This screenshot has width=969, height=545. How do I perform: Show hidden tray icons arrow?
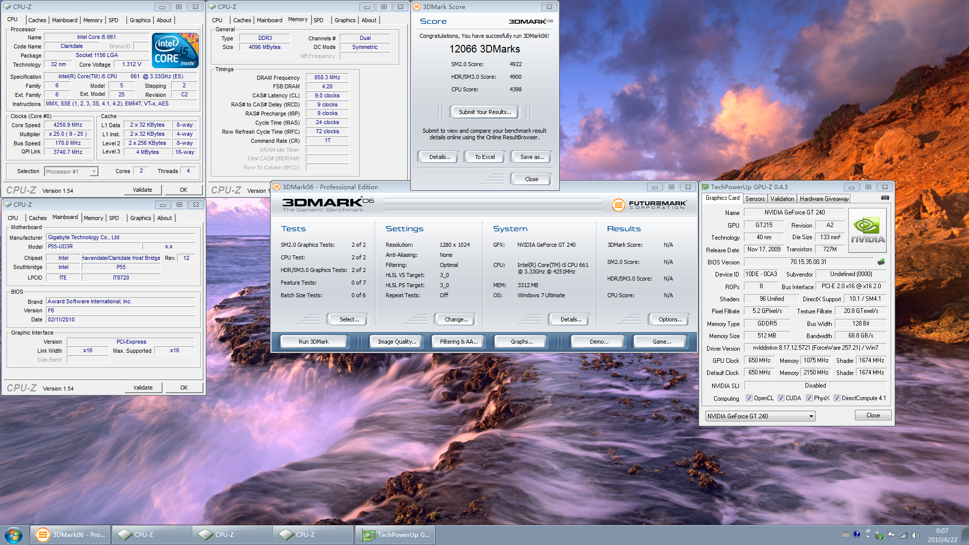click(x=868, y=536)
